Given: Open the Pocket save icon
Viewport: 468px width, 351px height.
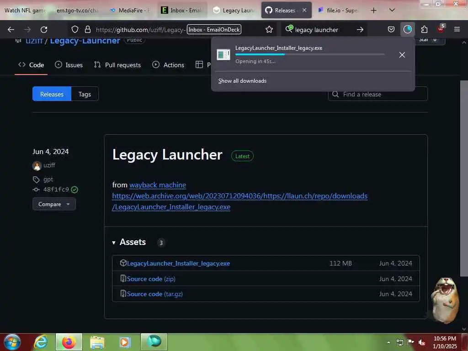Looking at the screenshot, I should coord(391,29).
